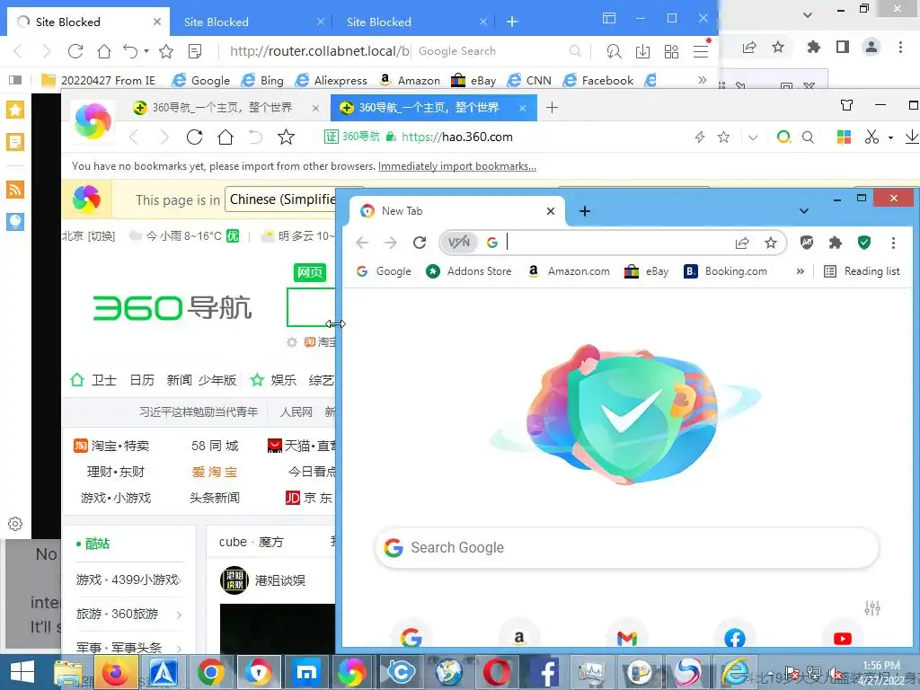
Task: Open 360 browser skin shirt icon
Action: coord(846,105)
